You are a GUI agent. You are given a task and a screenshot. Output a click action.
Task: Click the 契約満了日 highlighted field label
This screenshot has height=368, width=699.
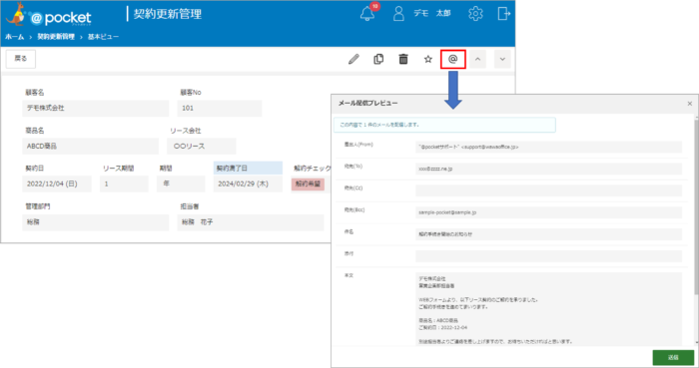point(248,168)
